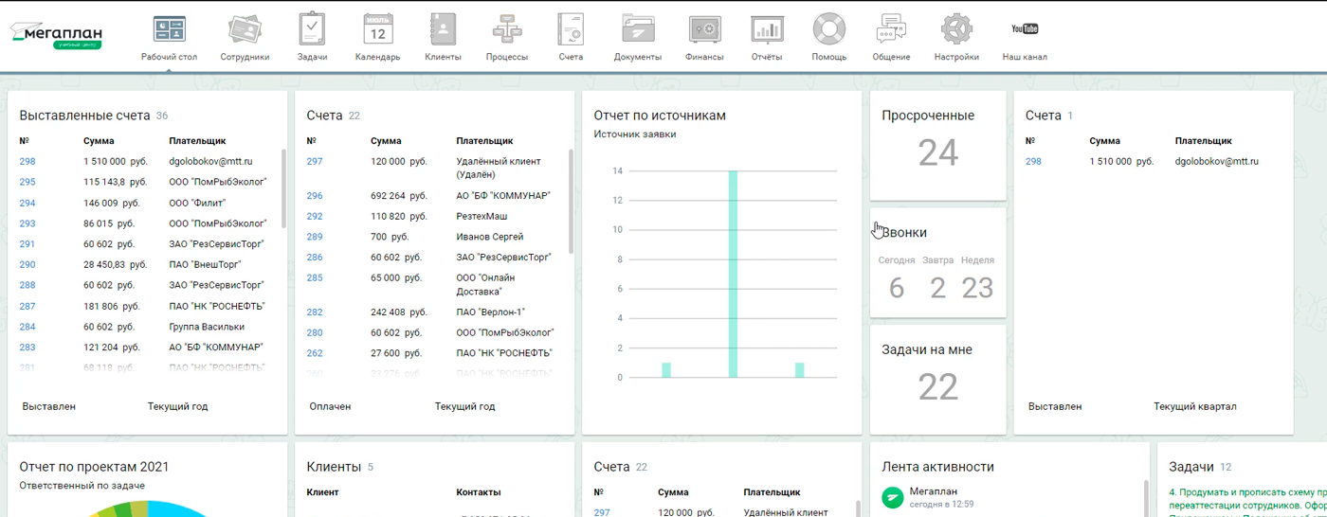Click the Мегаплан logo
The width and height of the screenshot is (1327, 517).
click(57, 35)
